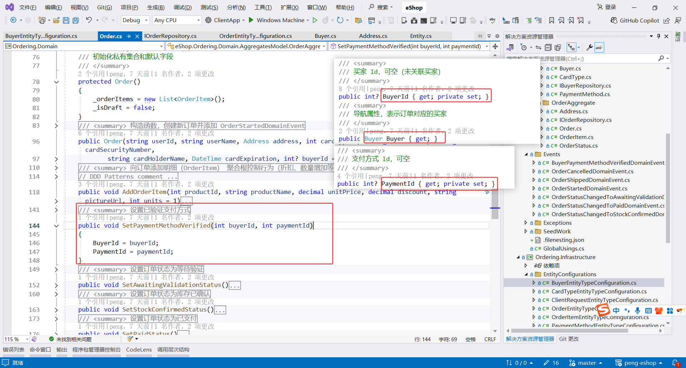
Task: Toggle preview selected items in Solution Explorer
Action: point(599,47)
